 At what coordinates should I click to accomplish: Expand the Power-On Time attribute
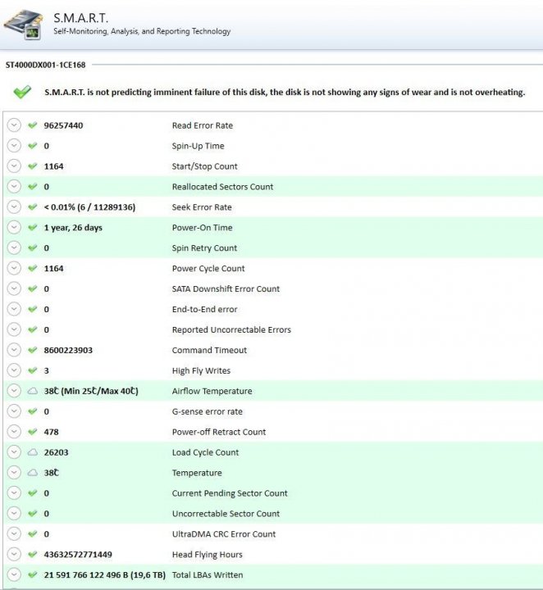(x=14, y=228)
